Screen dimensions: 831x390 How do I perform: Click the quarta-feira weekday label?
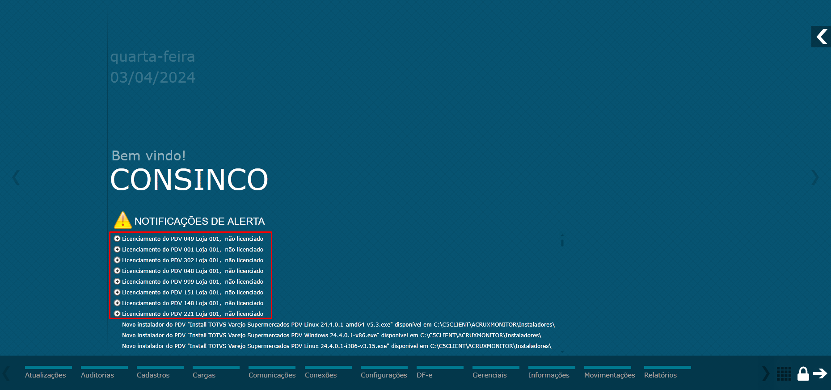(152, 57)
